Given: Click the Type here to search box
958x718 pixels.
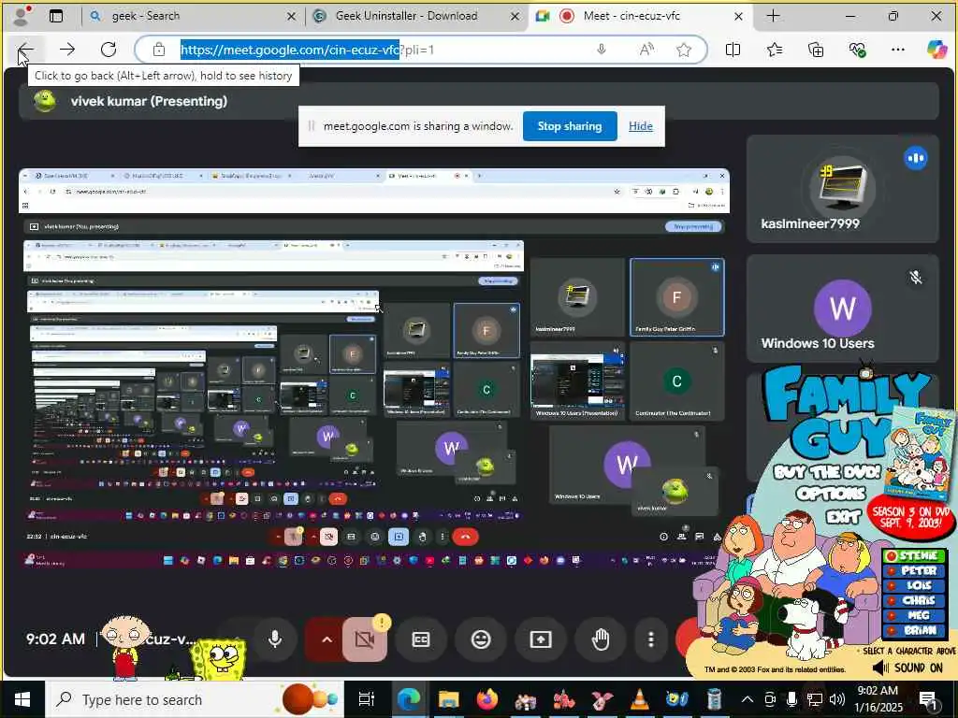Looking at the screenshot, I should 195,699.
